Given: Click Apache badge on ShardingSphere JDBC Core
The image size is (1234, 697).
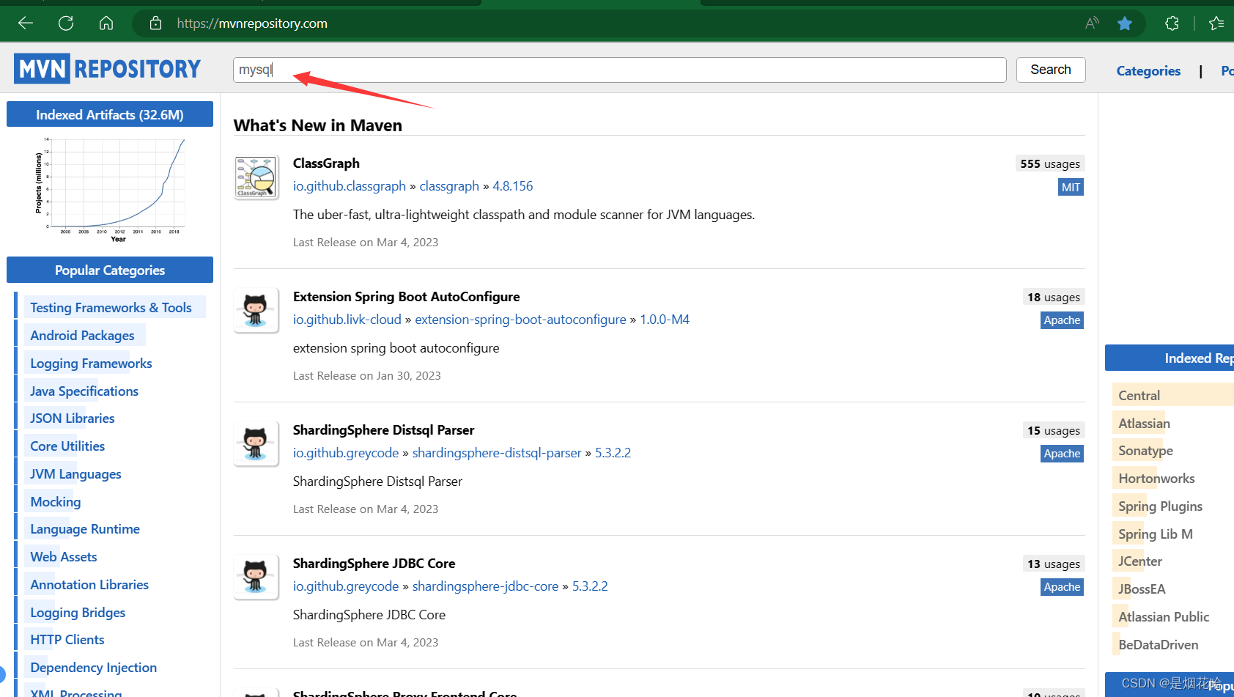Looking at the screenshot, I should pos(1062,587).
